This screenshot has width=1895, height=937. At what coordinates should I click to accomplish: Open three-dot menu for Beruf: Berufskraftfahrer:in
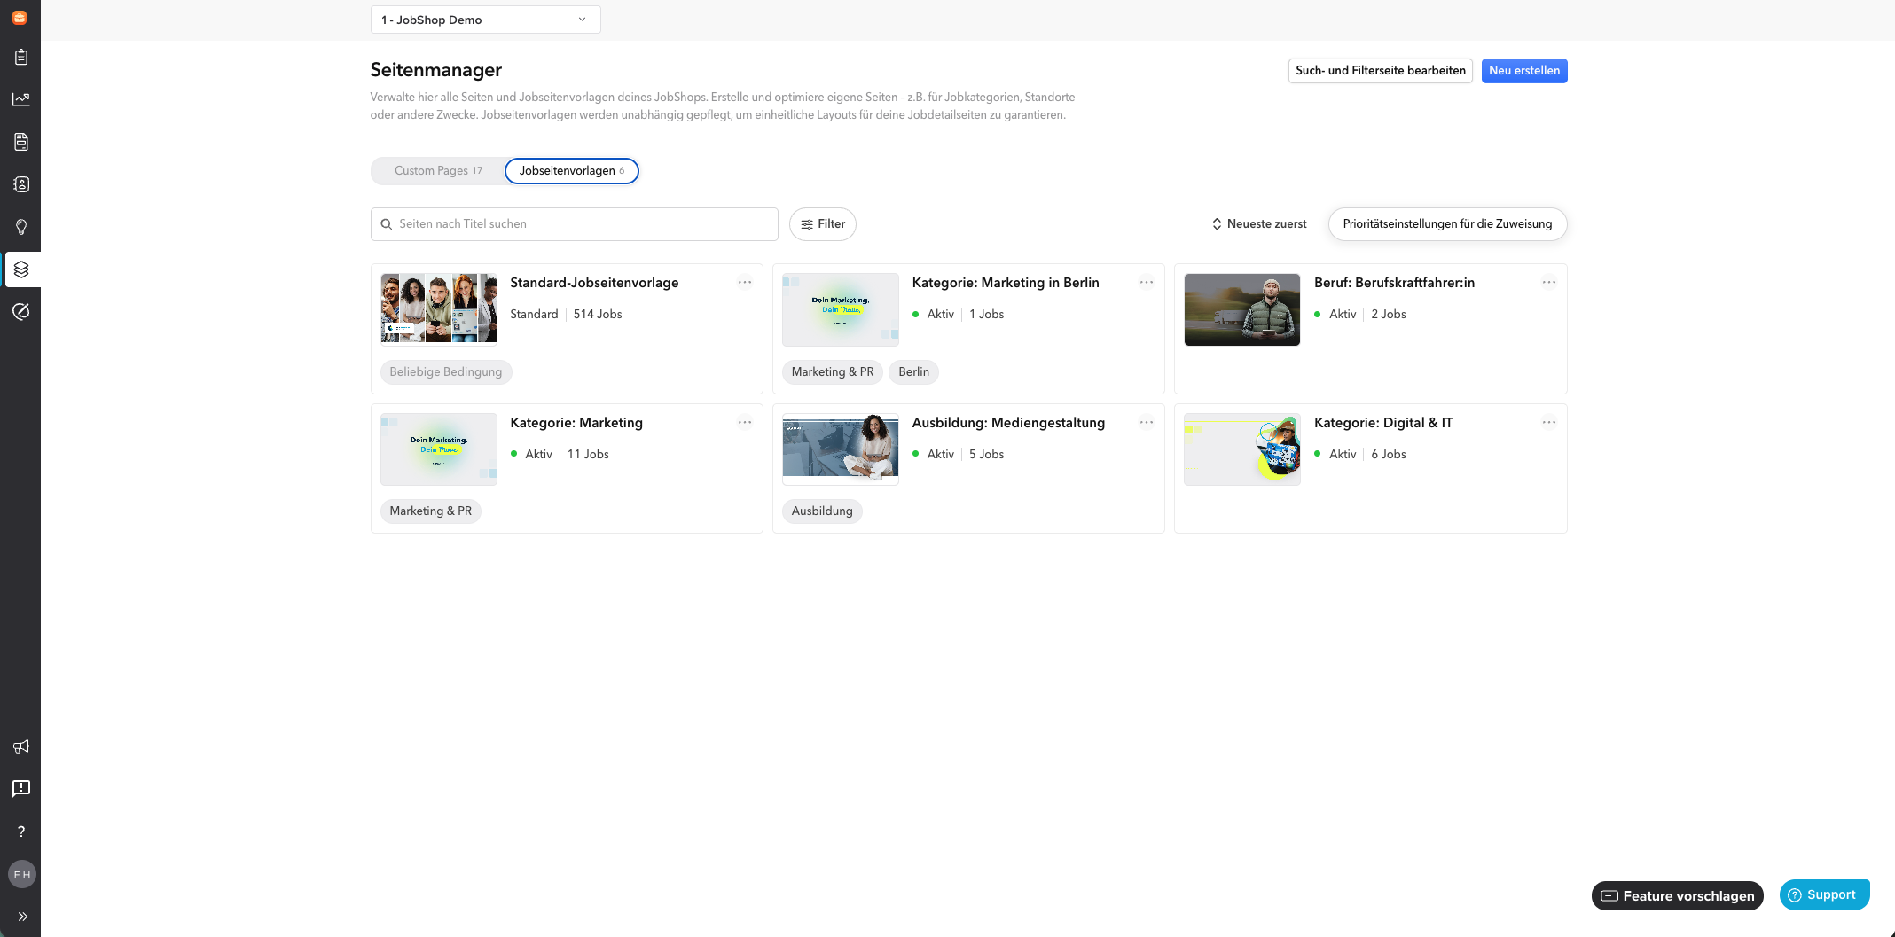point(1549,283)
